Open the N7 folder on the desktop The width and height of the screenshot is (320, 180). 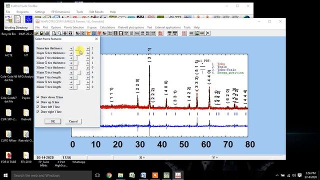pos(26,51)
